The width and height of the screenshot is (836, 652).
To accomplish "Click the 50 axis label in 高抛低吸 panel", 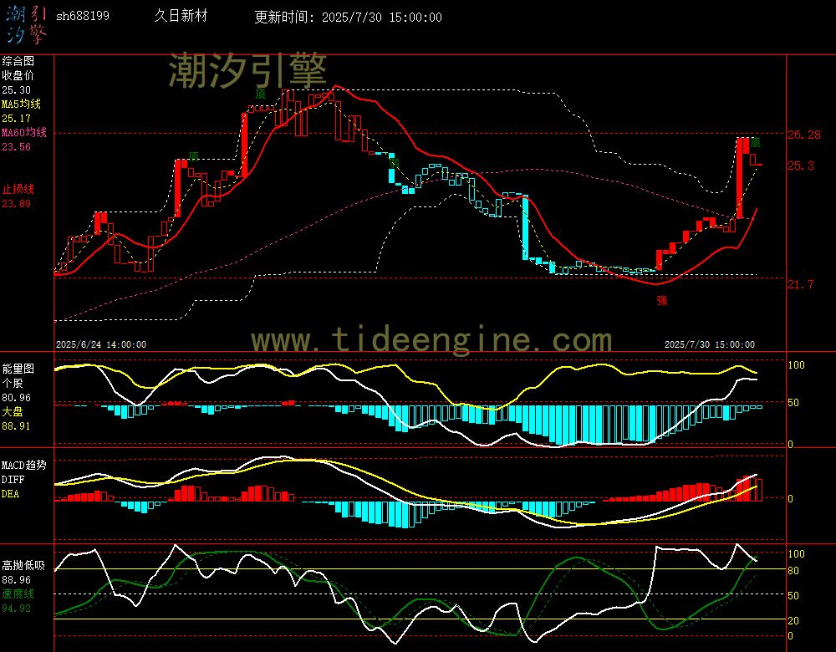I will 793,595.
